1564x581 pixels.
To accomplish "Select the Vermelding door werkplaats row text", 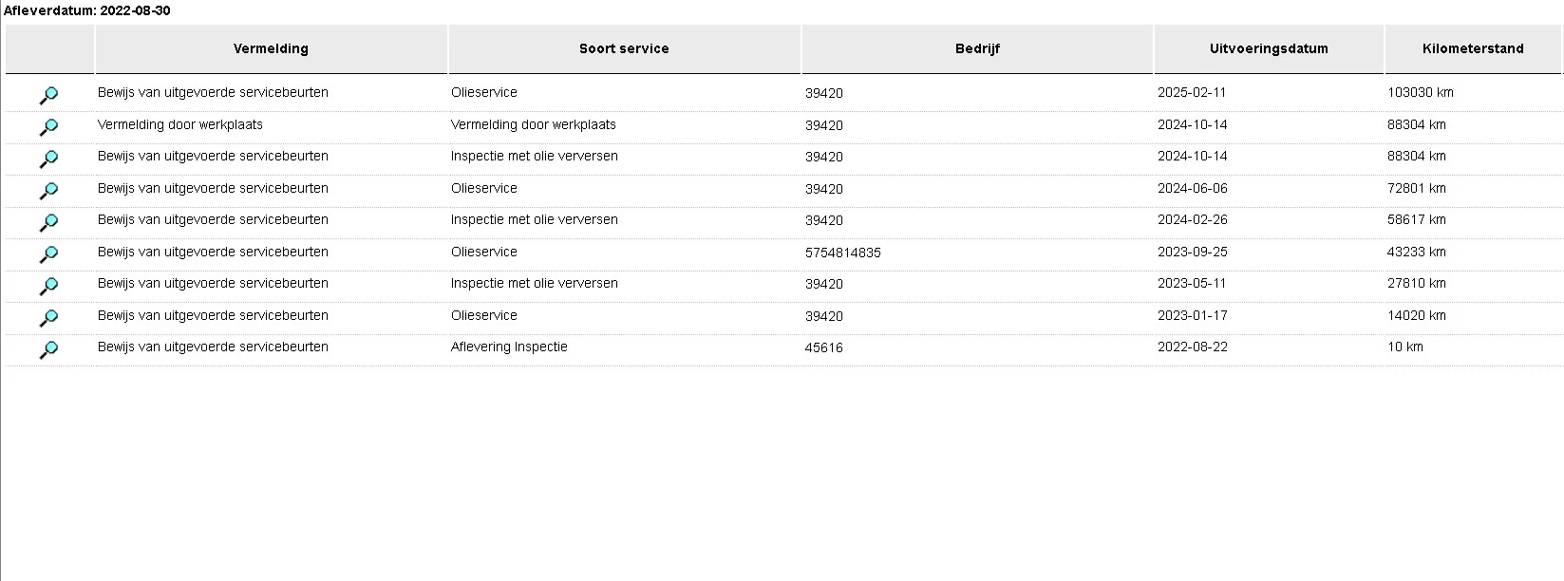I will pyautogui.click(x=179, y=124).
